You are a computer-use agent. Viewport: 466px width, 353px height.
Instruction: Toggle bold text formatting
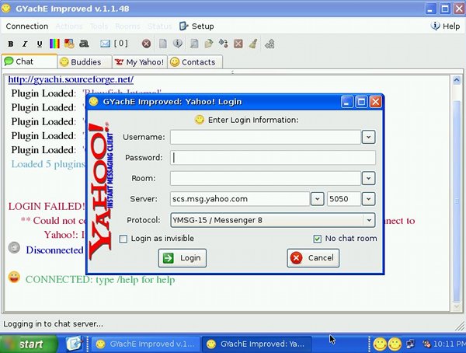tap(11, 44)
